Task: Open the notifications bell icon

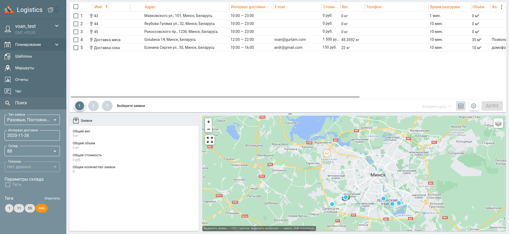Action: [x=57, y=10]
